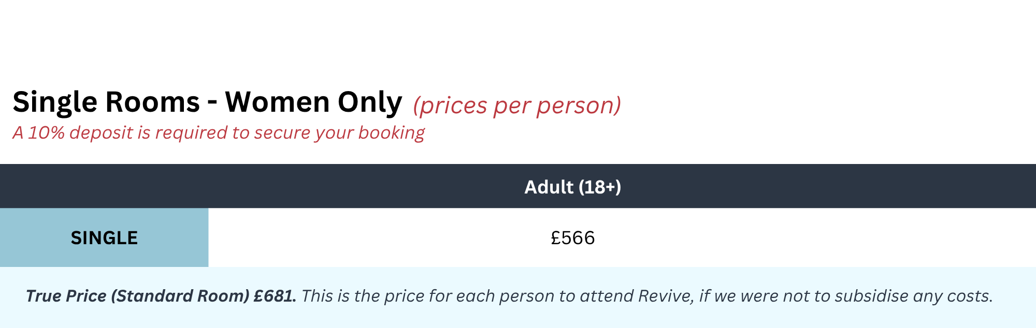Image resolution: width=1036 pixels, height=328 pixels.
Task: Click the word "Revive" in the footer
Action: pyautogui.click(x=665, y=296)
